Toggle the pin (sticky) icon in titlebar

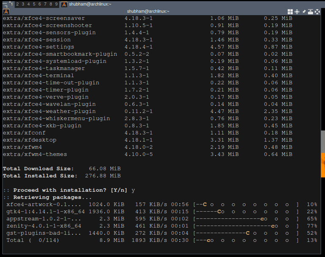(x=304, y=11)
